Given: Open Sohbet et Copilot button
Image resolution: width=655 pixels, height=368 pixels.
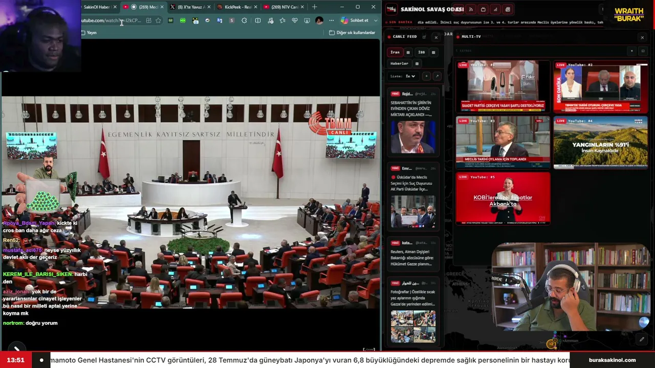Looking at the screenshot, I should 355,20.
